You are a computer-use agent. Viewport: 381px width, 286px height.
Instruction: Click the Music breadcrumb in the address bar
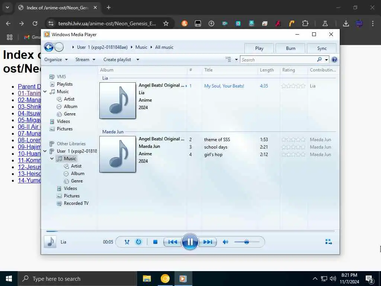[x=141, y=47]
